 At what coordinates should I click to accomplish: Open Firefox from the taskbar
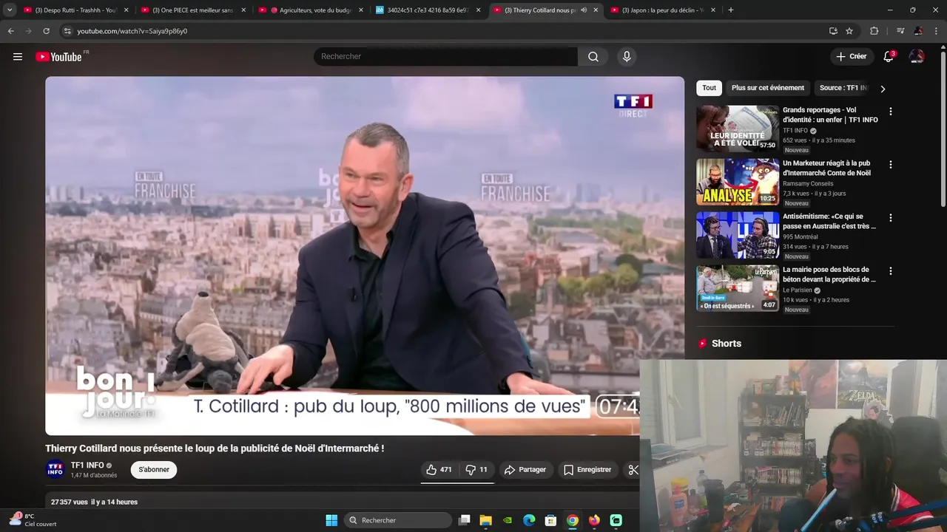(x=594, y=520)
